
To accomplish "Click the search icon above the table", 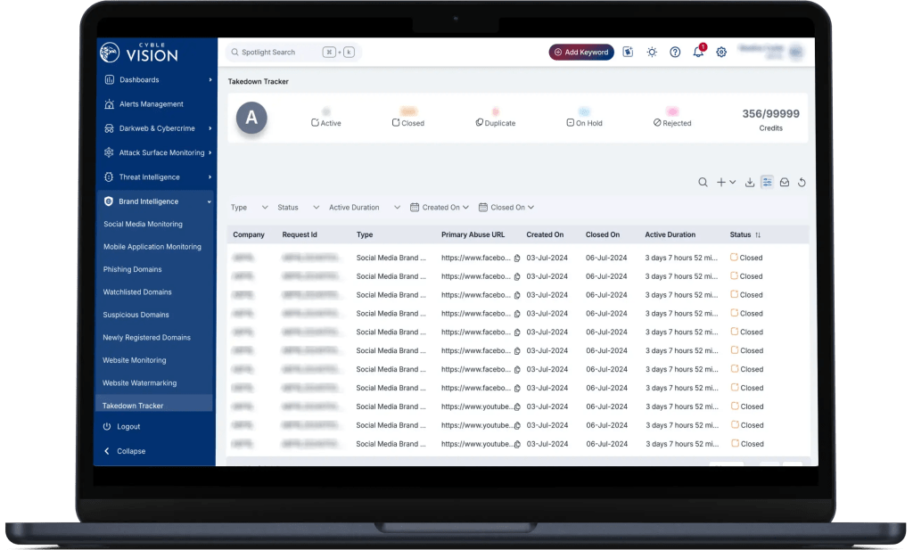I will tap(703, 182).
